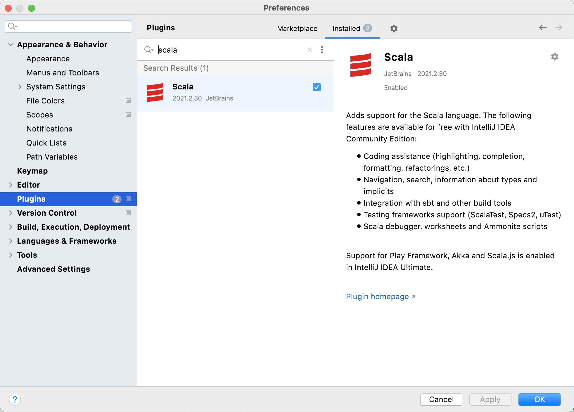Expand the System Settings node

pyautogui.click(x=20, y=86)
